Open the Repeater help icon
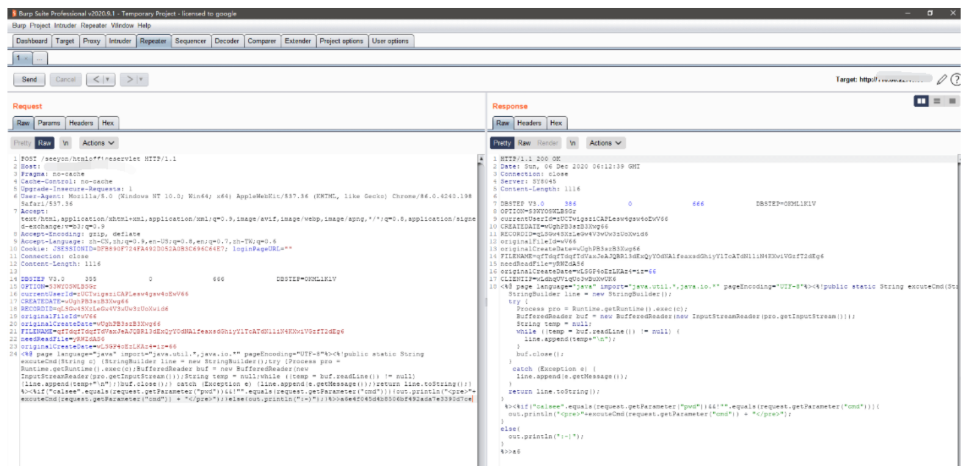The height and width of the screenshot is (466, 969). pos(956,79)
